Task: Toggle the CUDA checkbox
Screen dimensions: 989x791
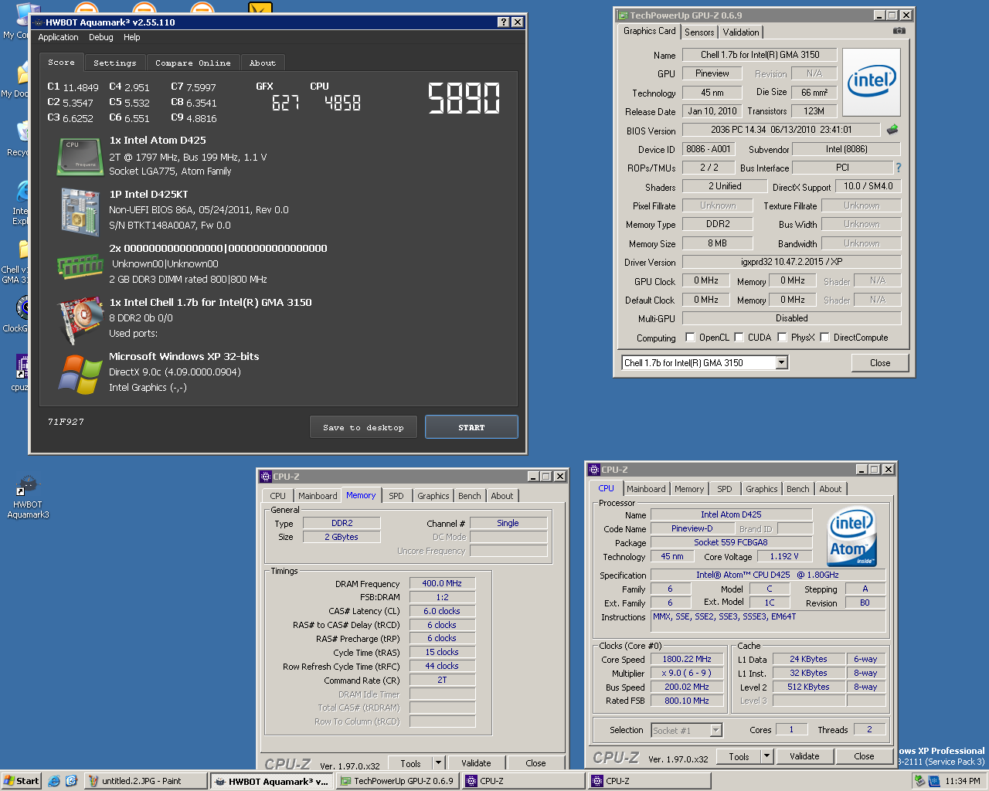Action: tap(739, 338)
